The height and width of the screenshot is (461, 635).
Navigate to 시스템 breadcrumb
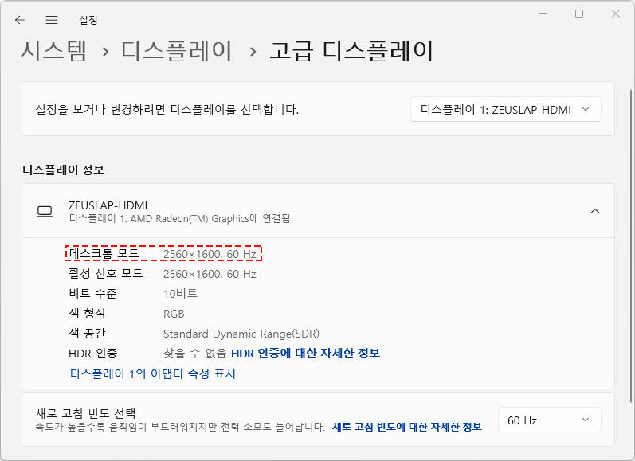(x=54, y=52)
